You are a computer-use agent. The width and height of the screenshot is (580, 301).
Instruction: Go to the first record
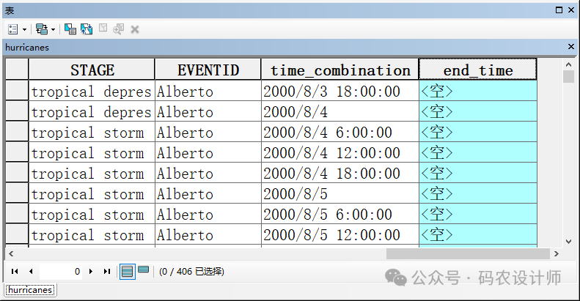coord(15,271)
